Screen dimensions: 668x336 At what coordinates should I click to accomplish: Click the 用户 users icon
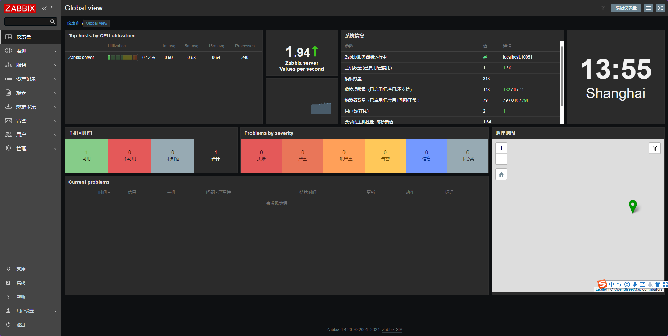tap(8, 134)
